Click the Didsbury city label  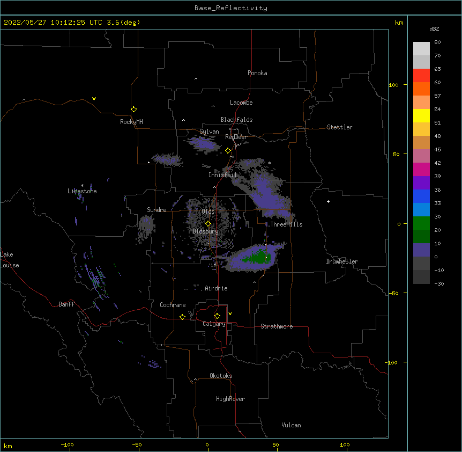206,231
